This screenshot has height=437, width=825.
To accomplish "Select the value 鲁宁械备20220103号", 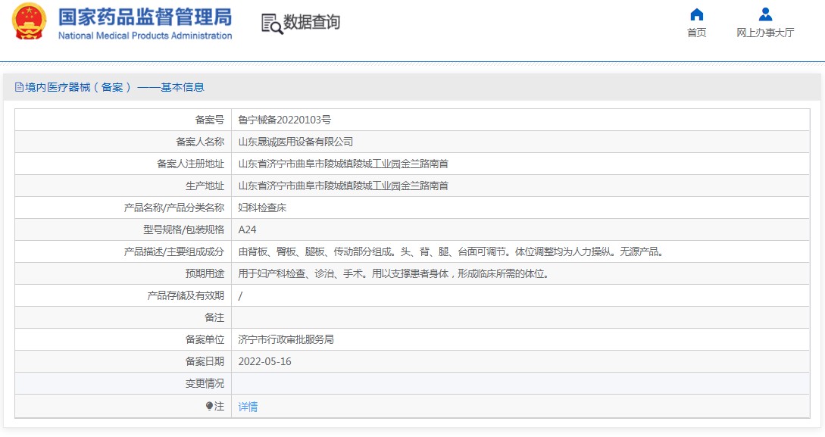I will click(x=285, y=120).
